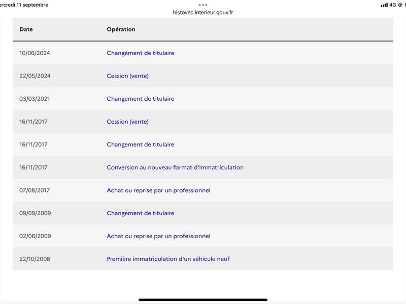The image size is (406, 304).
Task: Click the histovec.interieur.gouv.fr address bar
Action: pyautogui.click(x=202, y=12)
